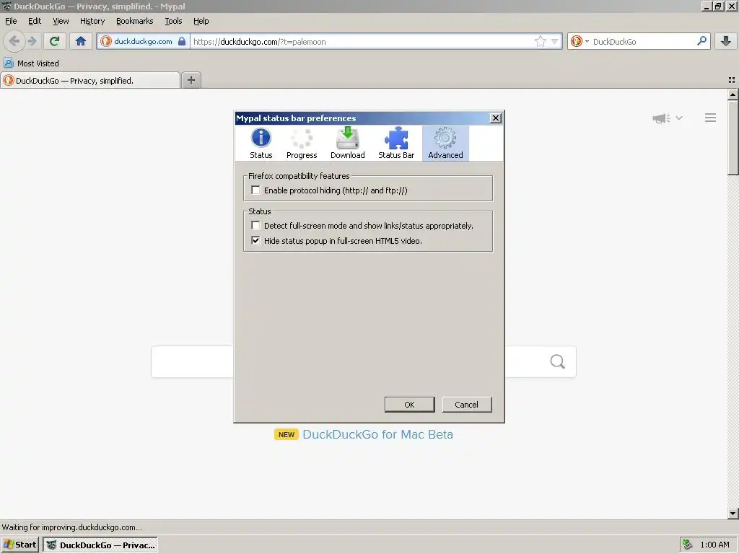739x554 pixels.
Task: Open the History menu
Action: coord(92,21)
